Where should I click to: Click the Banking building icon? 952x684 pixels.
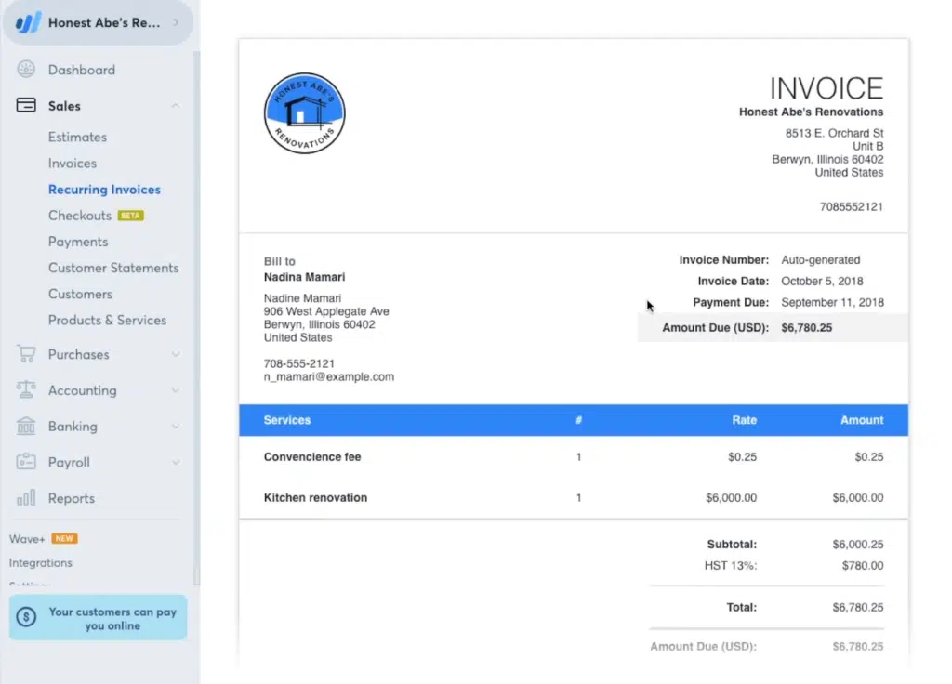(26, 427)
